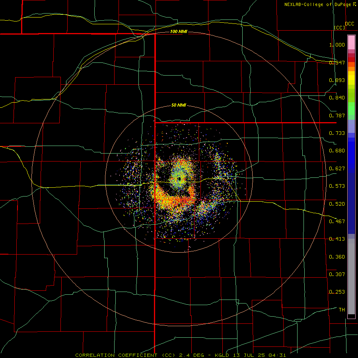This screenshot has width=358, height=358.
Task: Click the 0.360 scale value
Action: 337,257
